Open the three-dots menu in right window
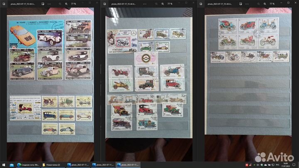 (247, 4)
